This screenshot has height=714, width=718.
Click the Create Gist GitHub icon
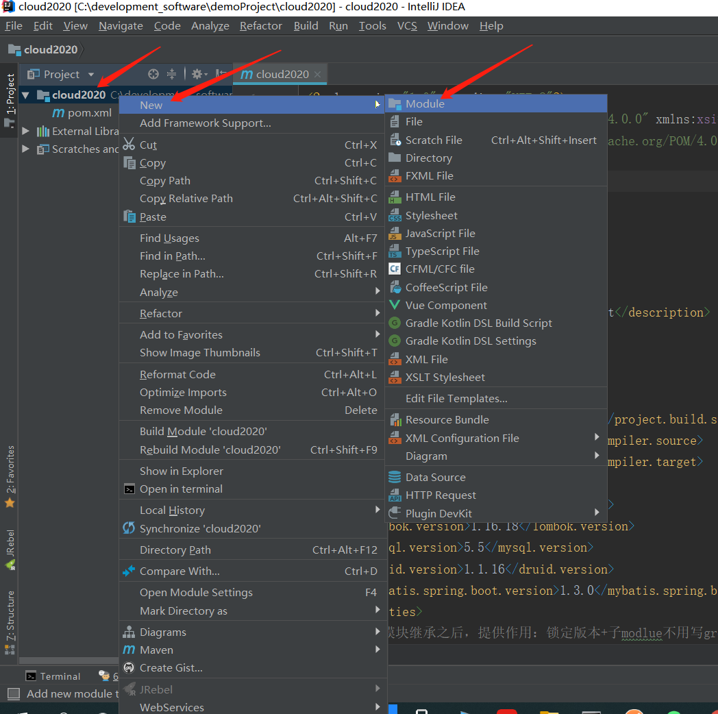(129, 667)
